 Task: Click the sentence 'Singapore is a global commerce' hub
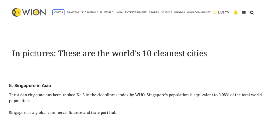[63, 113]
